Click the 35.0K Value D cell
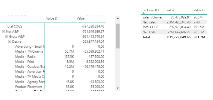Image resolution: width=213 pixels, height=100 pixels. click(x=70, y=87)
